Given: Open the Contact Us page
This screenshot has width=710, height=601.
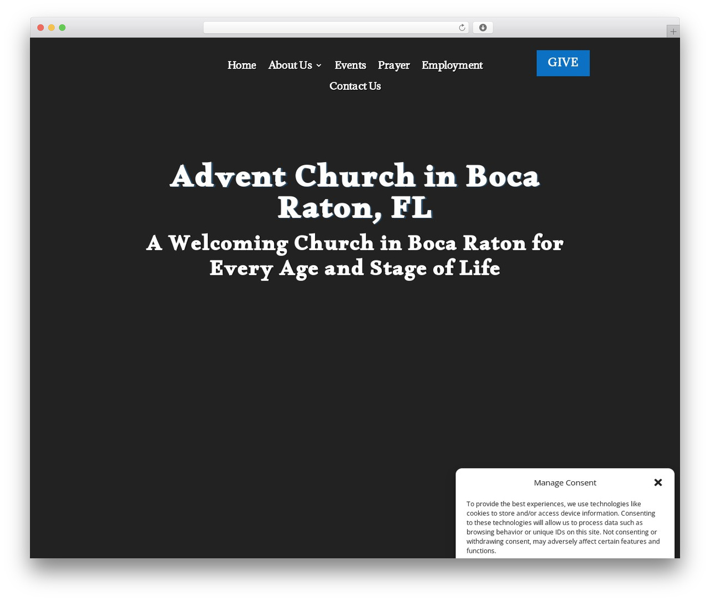Looking at the screenshot, I should coord(355,86).
